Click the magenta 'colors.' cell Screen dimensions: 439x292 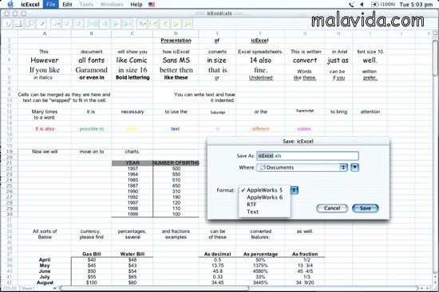[x=304, y=129]
